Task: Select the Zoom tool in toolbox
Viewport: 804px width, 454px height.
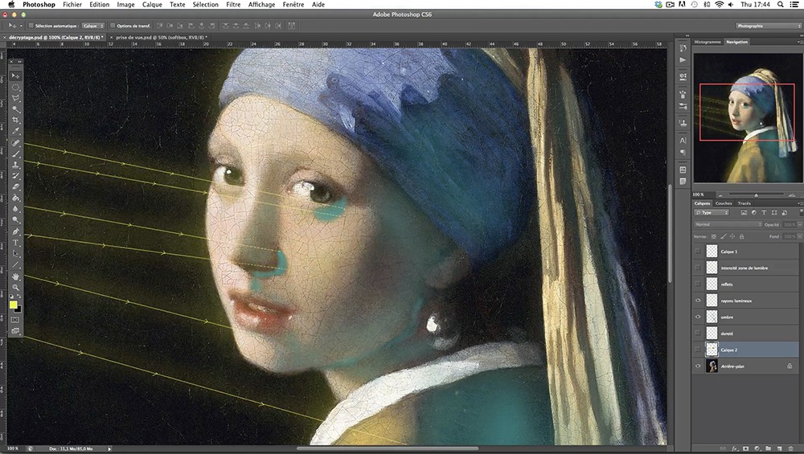Action: click(15, 288)
